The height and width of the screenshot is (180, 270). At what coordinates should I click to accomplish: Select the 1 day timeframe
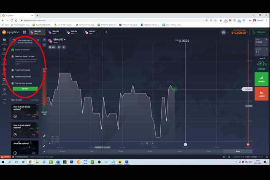coord(92,151)
